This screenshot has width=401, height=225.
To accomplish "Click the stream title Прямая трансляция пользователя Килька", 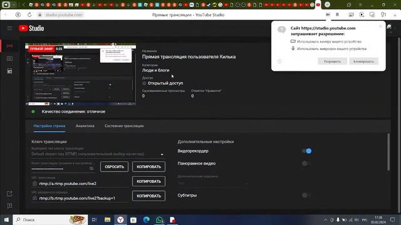I will tap(189, 57).
